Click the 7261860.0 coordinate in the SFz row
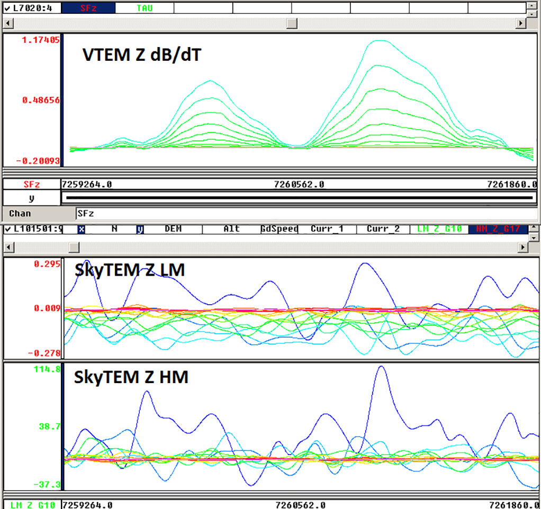Image resolution: width=541 pixels, height=509 pixels. pos(512,185)
